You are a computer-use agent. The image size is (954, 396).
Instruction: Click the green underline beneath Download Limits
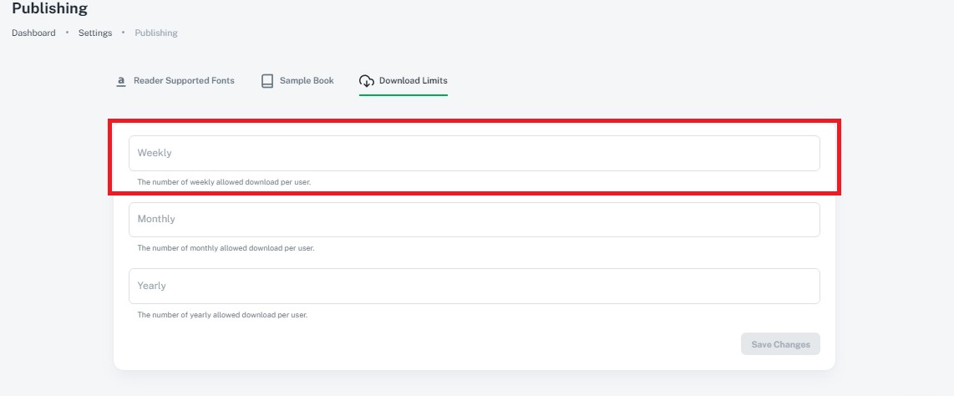(x=403, y=95)
